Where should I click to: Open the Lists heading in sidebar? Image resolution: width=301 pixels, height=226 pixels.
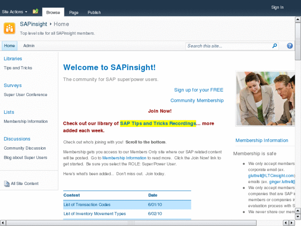click(9, 112)
